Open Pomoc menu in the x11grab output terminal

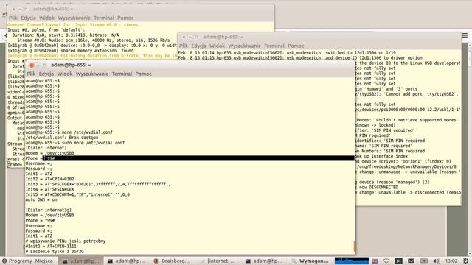[125, 18]
